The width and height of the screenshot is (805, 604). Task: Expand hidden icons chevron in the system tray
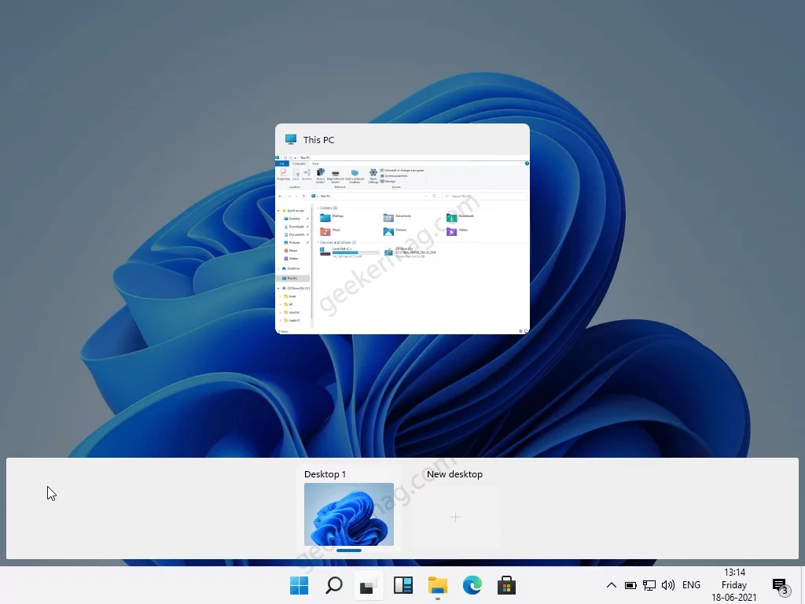click(x=611, y=585)
